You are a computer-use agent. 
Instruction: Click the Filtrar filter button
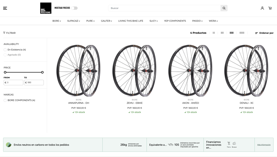pyautogui.click(x=9, y=33)
